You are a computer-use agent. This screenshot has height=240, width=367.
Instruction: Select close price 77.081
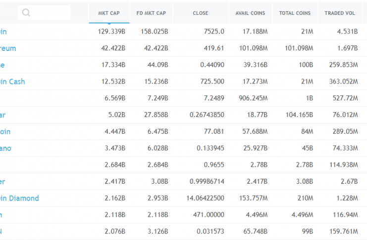[x=214, y=132]
